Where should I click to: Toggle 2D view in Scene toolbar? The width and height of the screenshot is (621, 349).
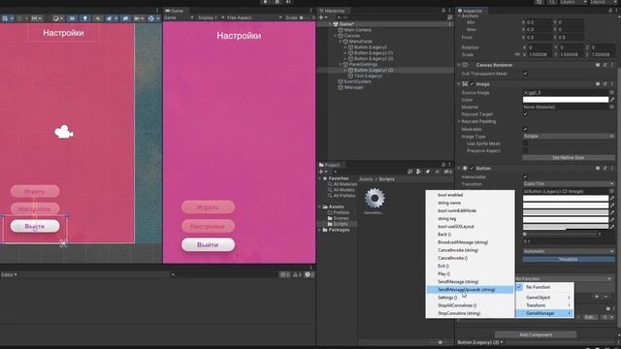tap(72, 18)
